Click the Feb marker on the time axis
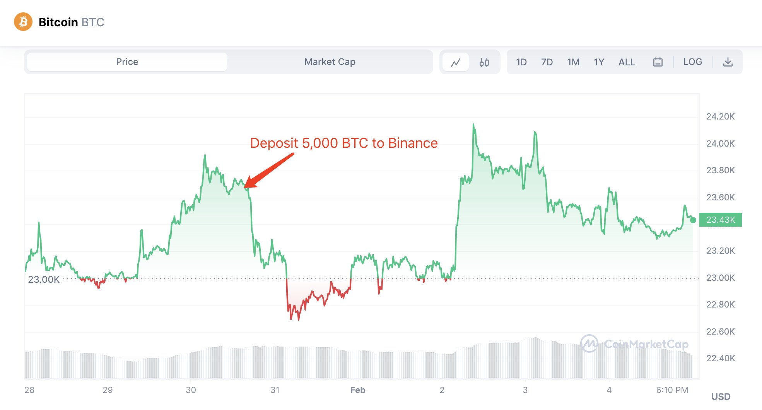The image size is (762, 410). 358,390
